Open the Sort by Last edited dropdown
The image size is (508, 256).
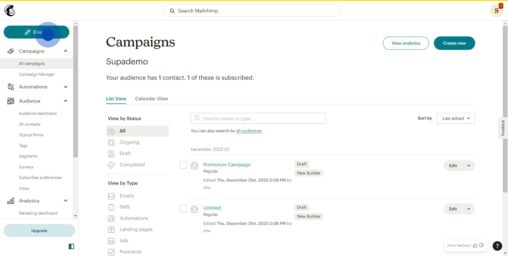[456, 118]
